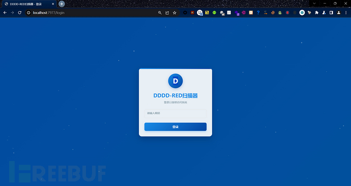Open the tab search chevron dropdown
The width and height of the screenshot is (351, 186).
tap(314, 4)
